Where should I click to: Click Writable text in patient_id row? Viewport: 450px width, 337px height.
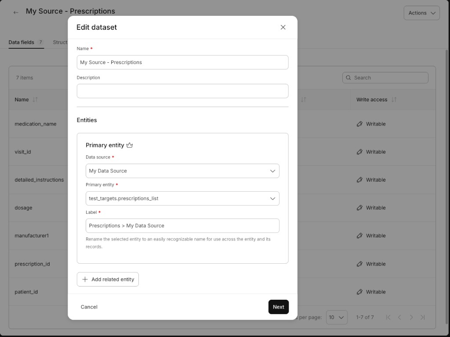(376, 292)
